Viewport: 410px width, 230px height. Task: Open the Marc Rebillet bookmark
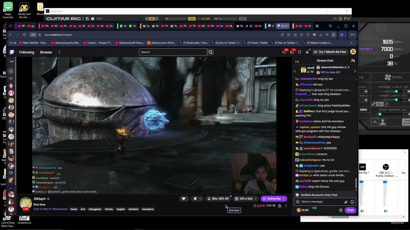pyautogui.click(x=33, y=43)
